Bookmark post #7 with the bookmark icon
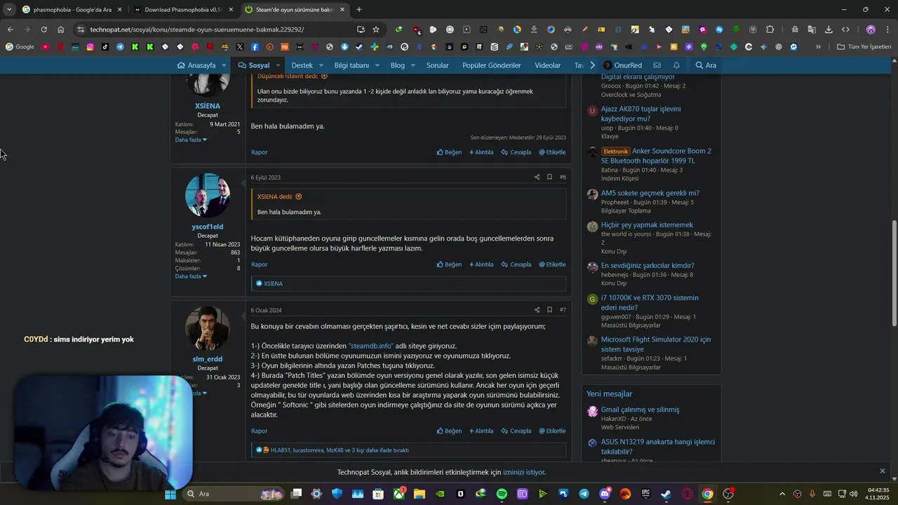 549,309
